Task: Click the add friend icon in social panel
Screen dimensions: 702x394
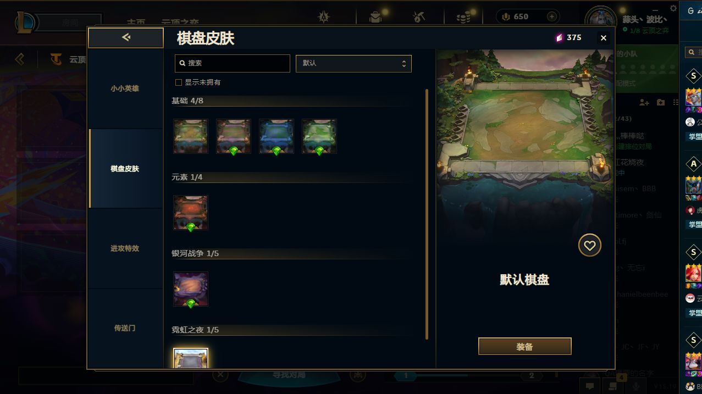Action: [644, 102]
